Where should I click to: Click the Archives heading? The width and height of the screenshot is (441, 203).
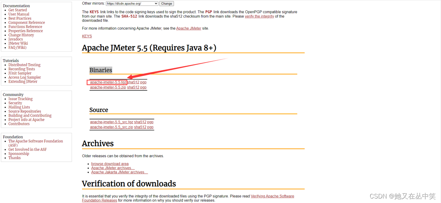[x=98, y=143]
